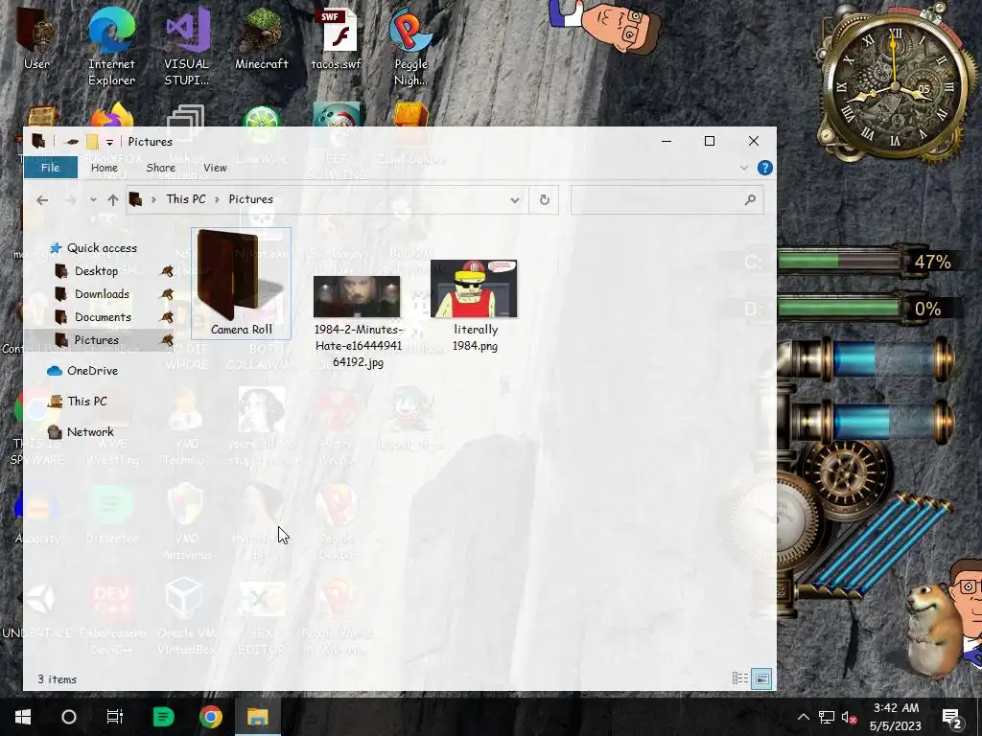Open notification center with 2 alerts

pos(952,717)
